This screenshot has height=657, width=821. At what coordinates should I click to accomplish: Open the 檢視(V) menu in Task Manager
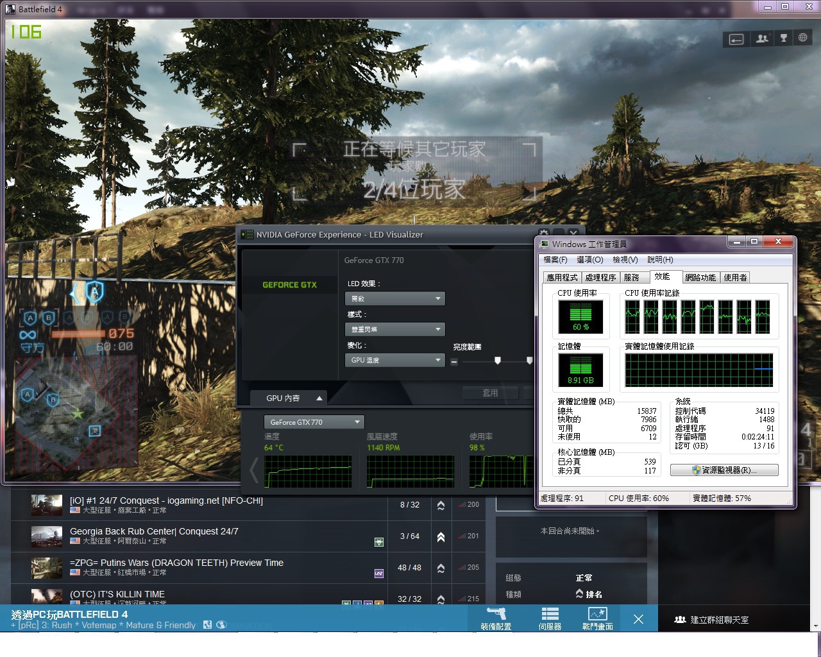(x=625, y=260)
